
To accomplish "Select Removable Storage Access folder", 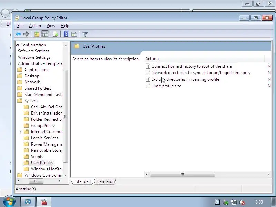I will (x=47, y=150).
